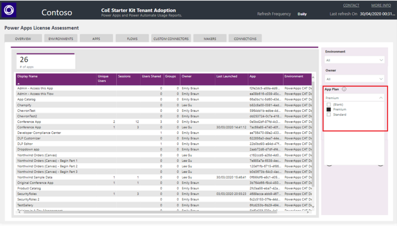Viewport: 397px width, 226px height.
Task: Click the right scroll arrow below the table
Action: coord(308,212)
